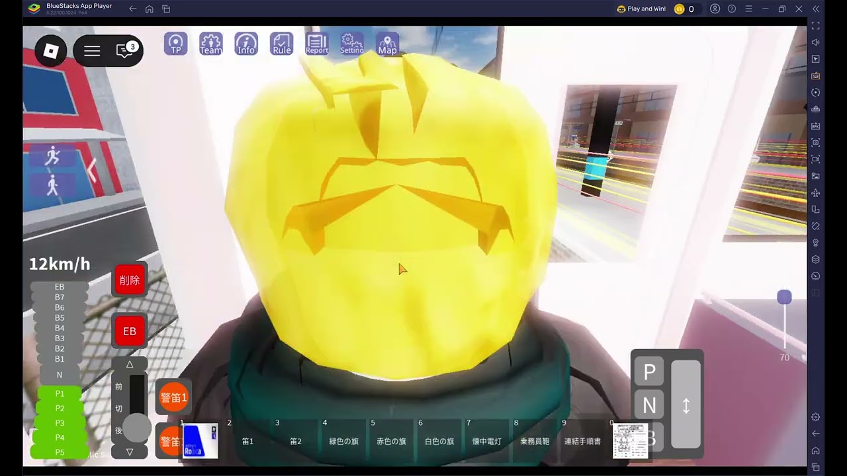Toggle BlueStacks cursor lock in sidebar
The image size is (847, 476).
tap(816, 59)
